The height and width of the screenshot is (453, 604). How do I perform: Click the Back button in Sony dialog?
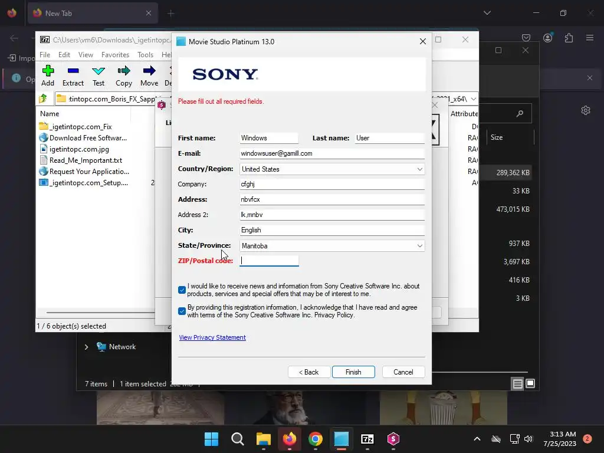coord(309,372)
